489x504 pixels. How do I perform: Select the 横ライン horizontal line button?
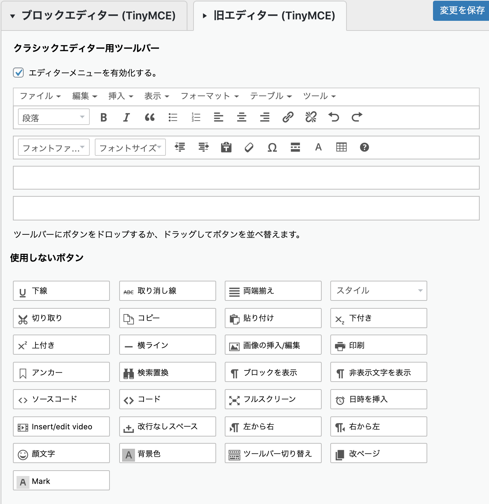click(168, 345)
